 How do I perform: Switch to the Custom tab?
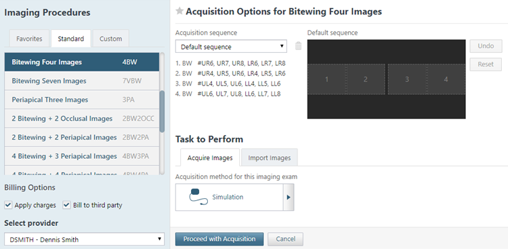pos(111,39)
